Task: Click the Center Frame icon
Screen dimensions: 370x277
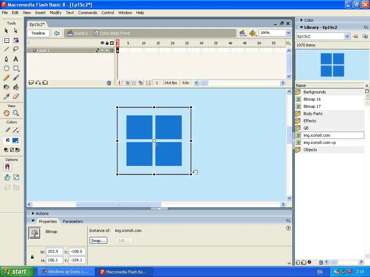Action: (119, 83)
